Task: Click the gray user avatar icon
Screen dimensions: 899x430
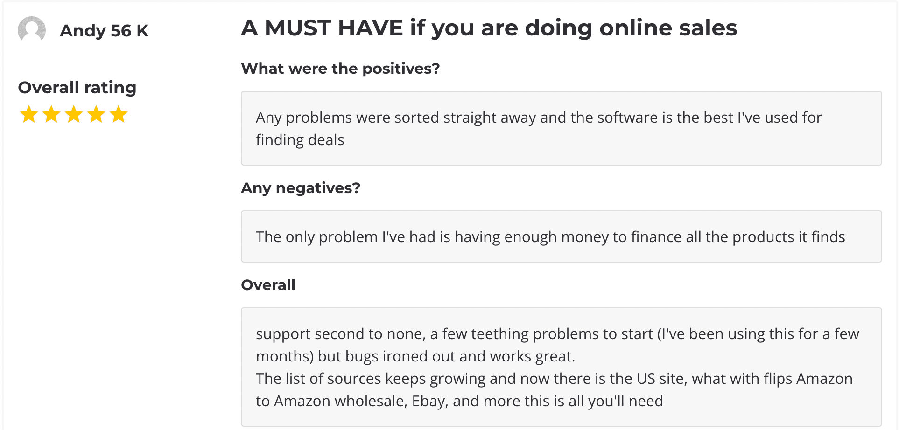Action: pos(32,30)
